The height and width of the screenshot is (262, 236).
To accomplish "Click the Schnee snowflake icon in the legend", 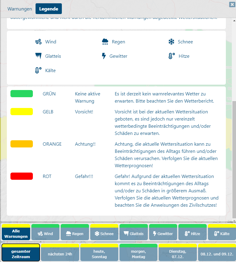I will click(x=171, y=42).
